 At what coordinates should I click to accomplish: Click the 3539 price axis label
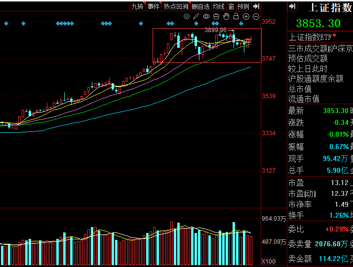[x=269, y=96]
